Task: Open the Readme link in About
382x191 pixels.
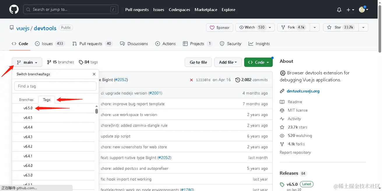Action: point(291,102)
